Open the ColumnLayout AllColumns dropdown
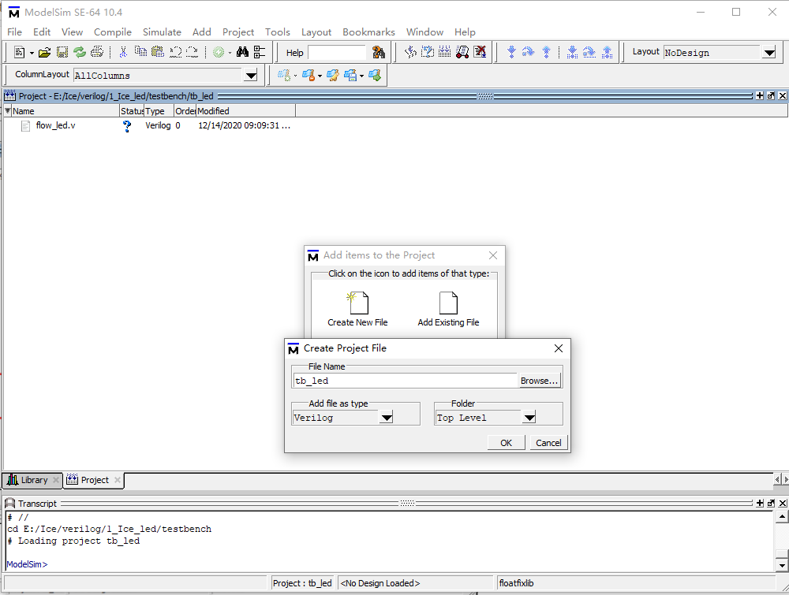Image resolution: width=789 pixels, height=595 pixels. coord(251,74)
